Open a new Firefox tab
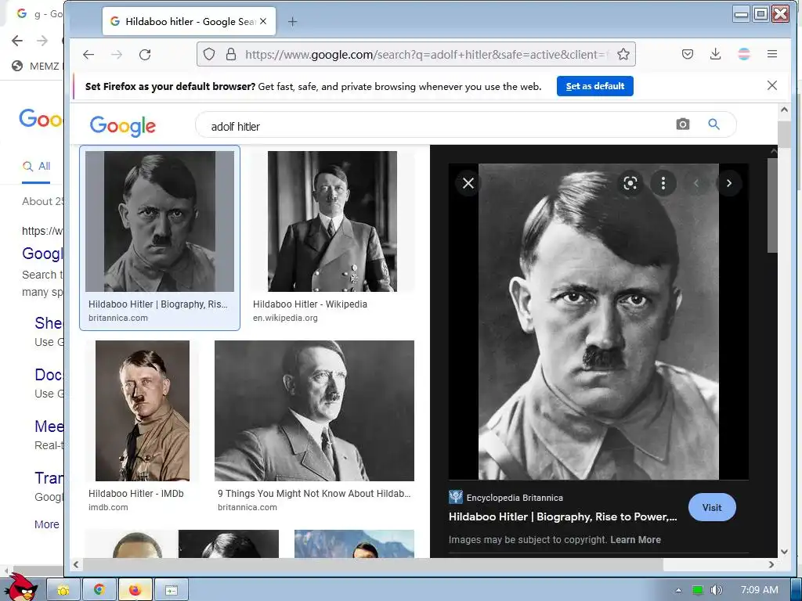 tap(292, 21)
